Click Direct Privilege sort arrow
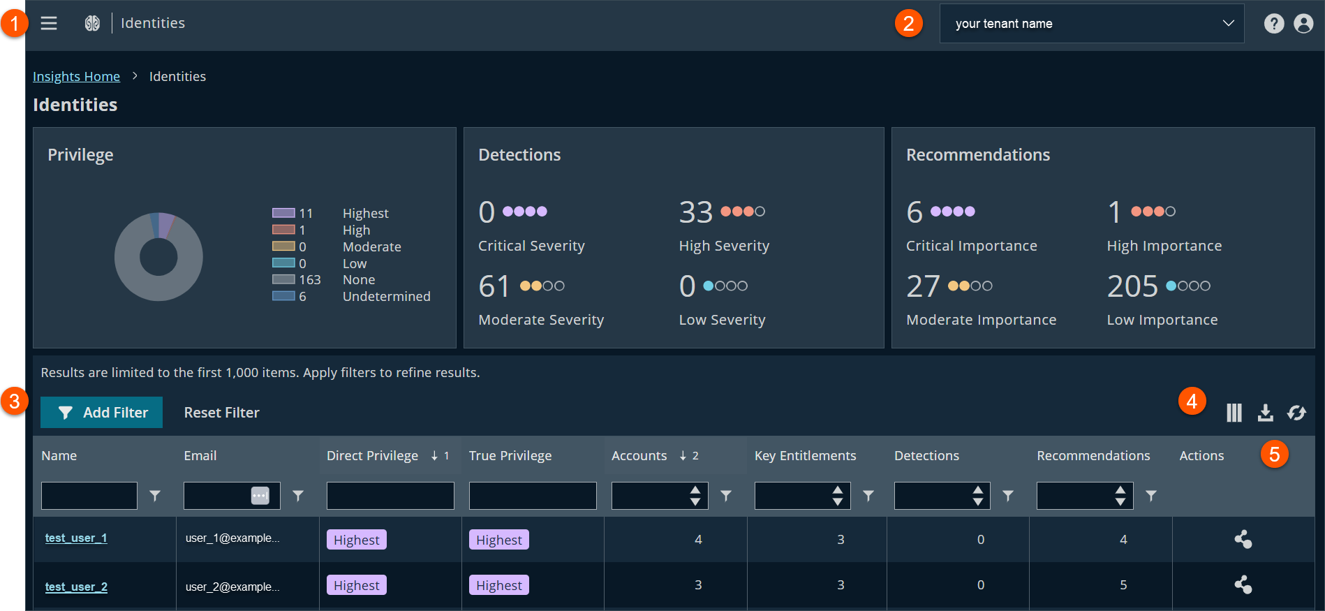This screenshot has height=611, width=1325. click(434, 456)
